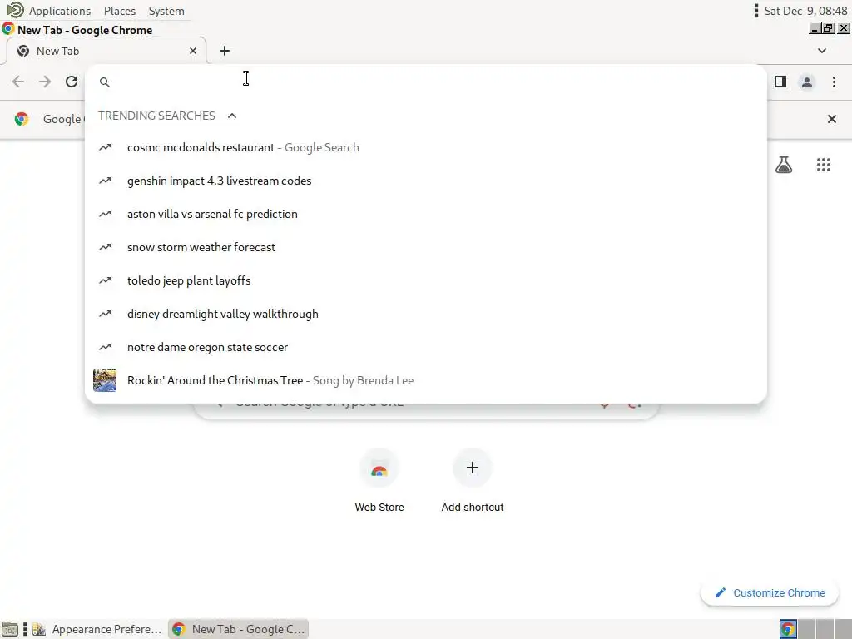Click the Customize Chrome button

pyautogui.click(x=769, y=592)
